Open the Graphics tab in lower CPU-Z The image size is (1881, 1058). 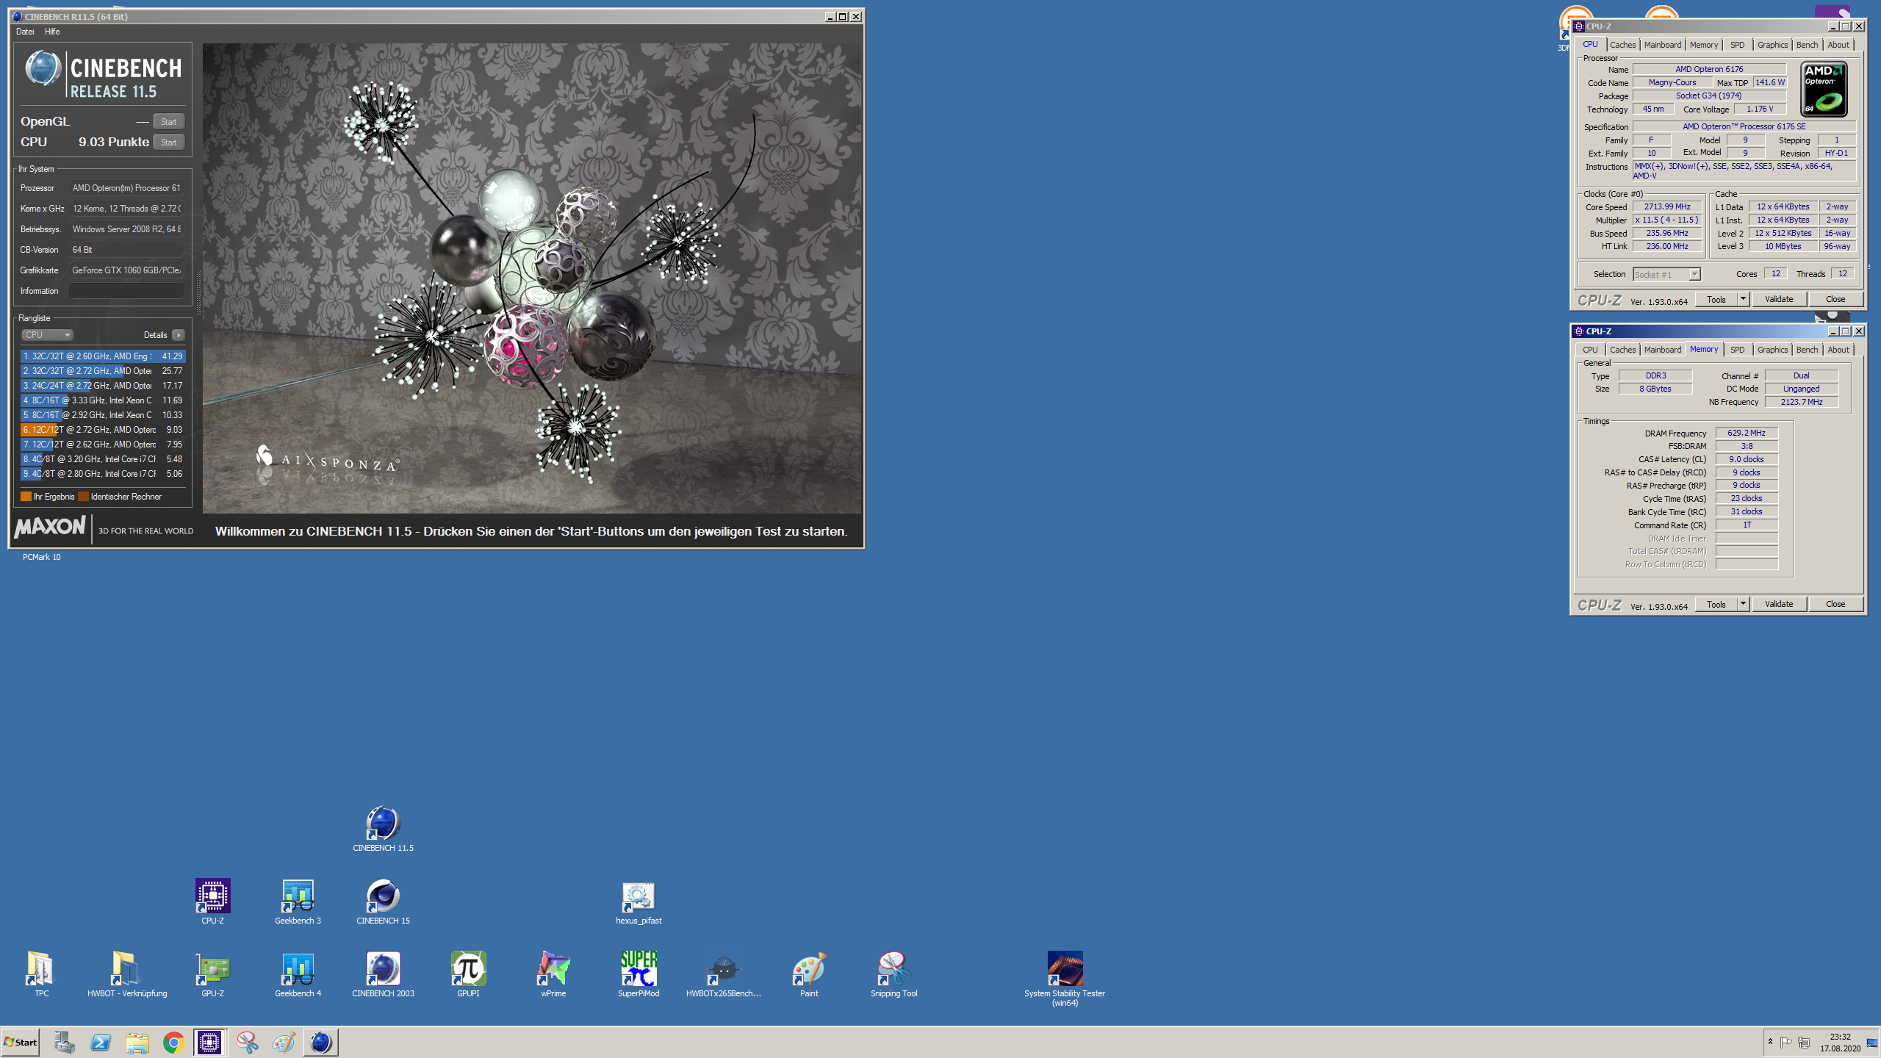point(1772,350)
